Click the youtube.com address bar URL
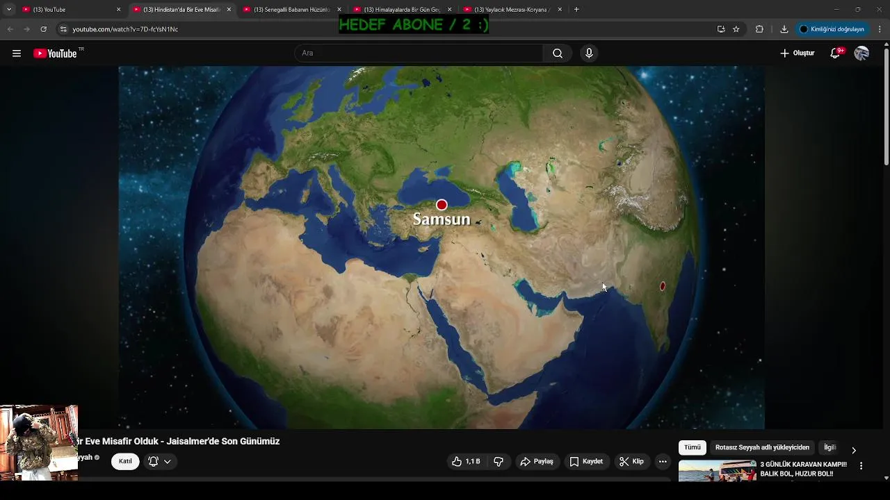The height and width of the screenshot is (500, 890). pyautogui.click(x=125, y=29)
